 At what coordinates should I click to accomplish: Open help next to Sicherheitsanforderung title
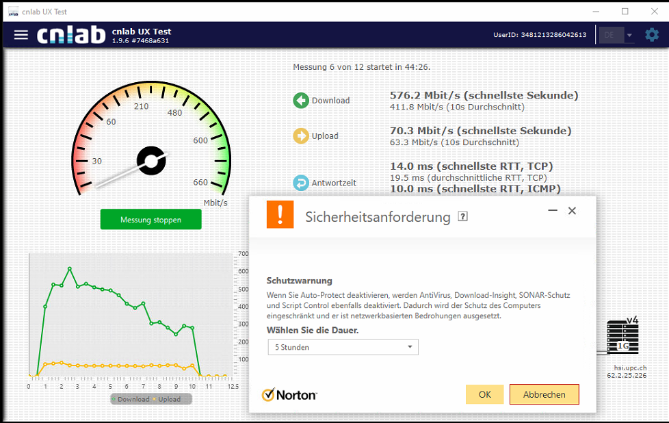pyautogui.click(x=463, y=217)
